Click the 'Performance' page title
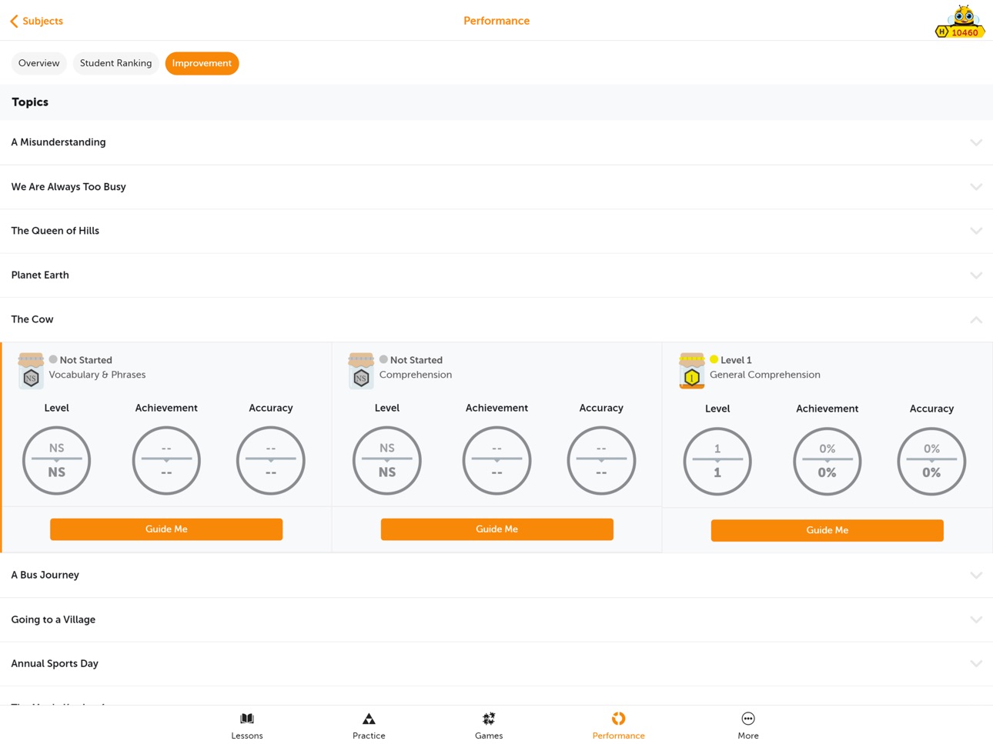This screenshot has height=744, width=993. tap(496, 21)
